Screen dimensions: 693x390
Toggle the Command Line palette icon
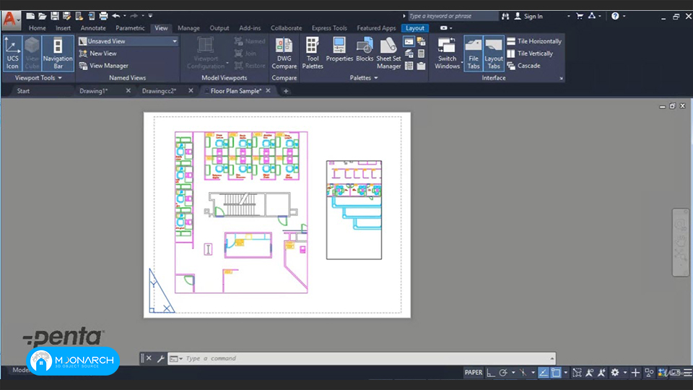[x=409, y=42]
